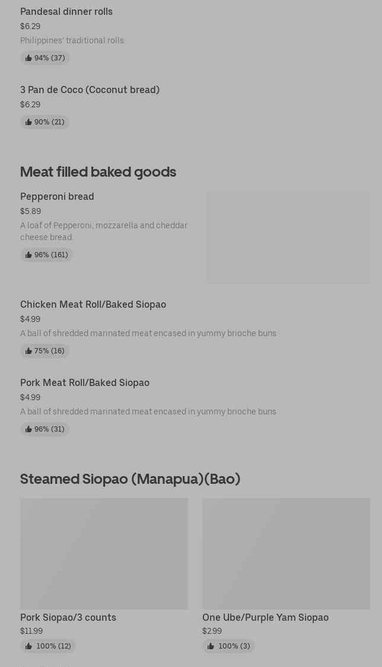Open Pandesal dinner rolls item
The image size is (382, 667).
coord(66,11)
